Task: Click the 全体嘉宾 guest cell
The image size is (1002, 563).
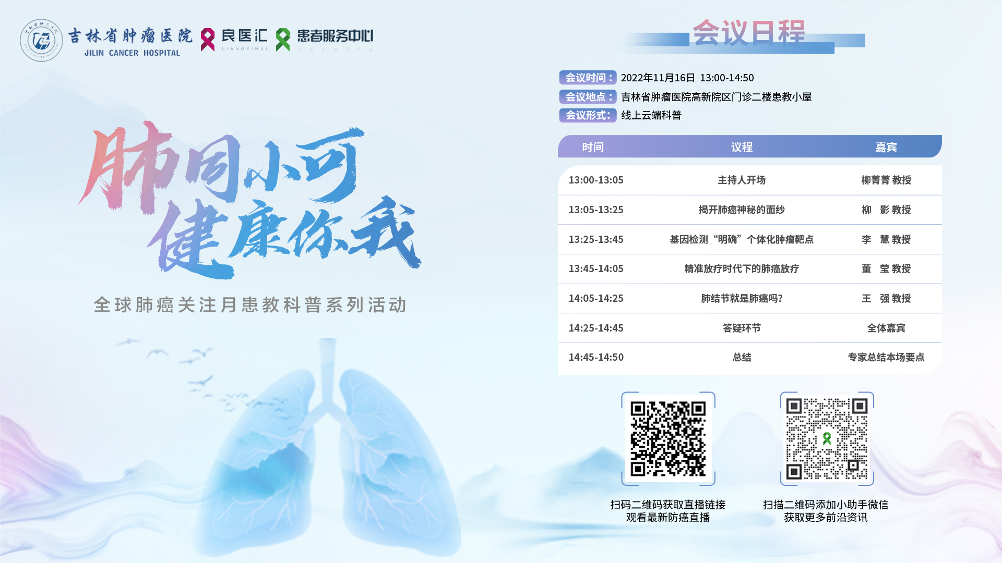Action: click(886, 328)
